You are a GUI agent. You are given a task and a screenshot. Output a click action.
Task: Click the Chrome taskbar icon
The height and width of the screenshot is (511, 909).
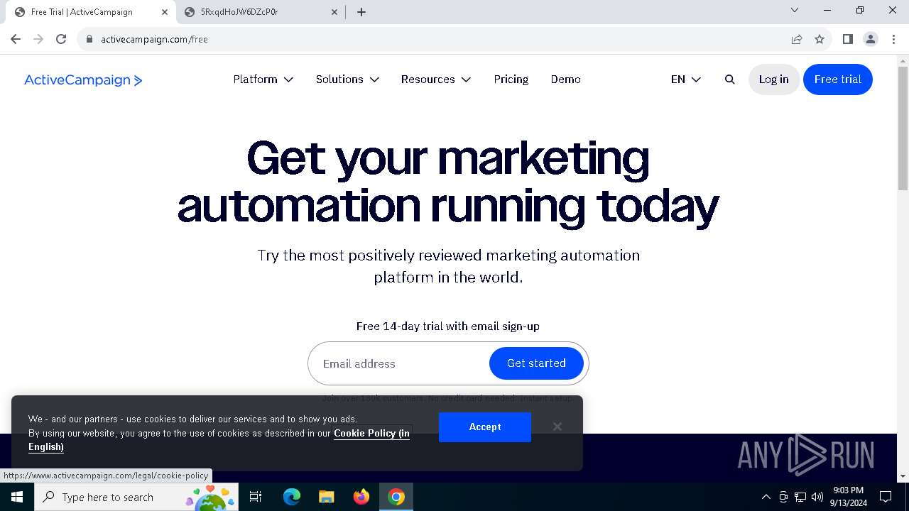tap(396, 497)
